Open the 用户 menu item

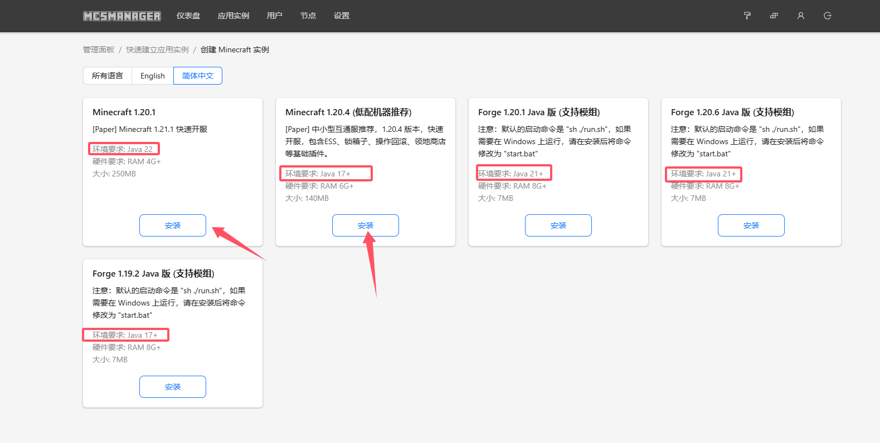point(275,16)
